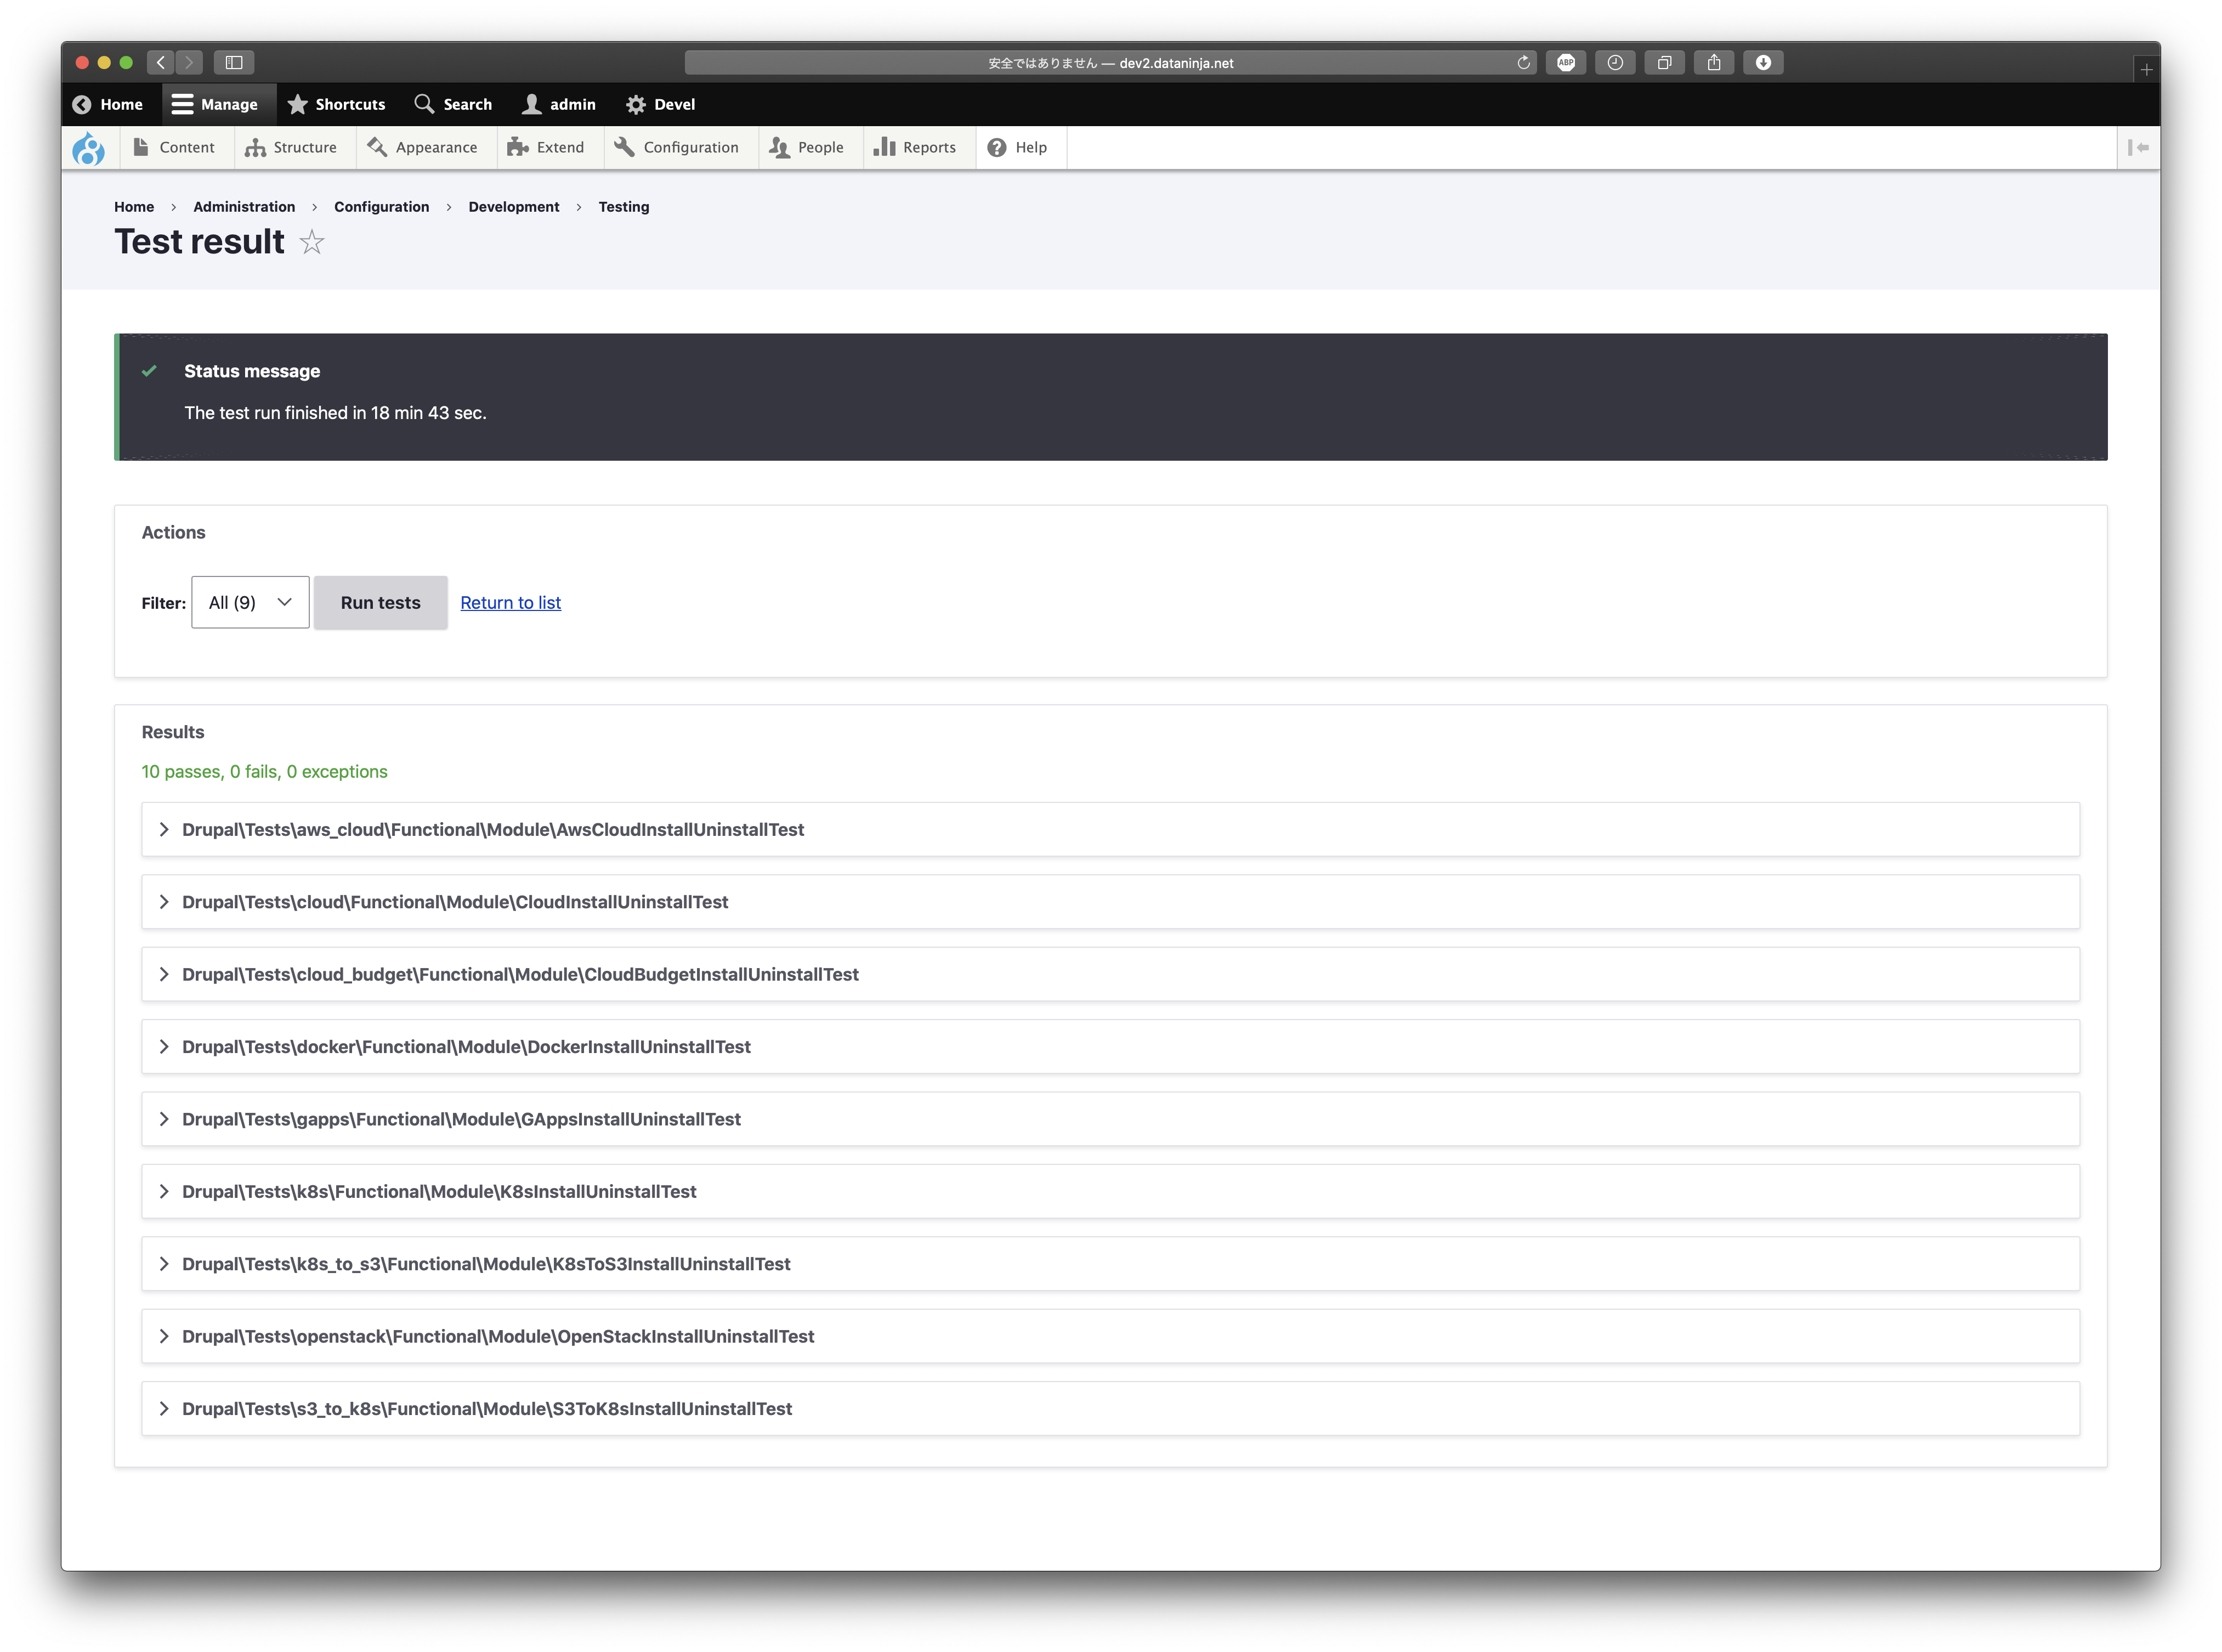Open the Safari share icon
Screen dimensions: 2222x1652
1713,63
